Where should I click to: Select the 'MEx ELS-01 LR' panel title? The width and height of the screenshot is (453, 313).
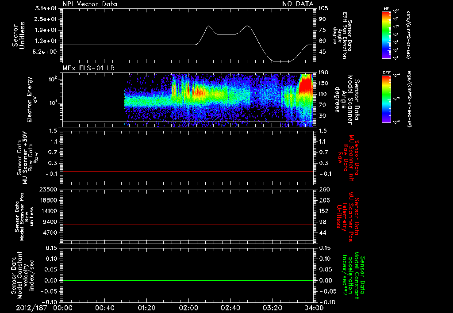88,69
